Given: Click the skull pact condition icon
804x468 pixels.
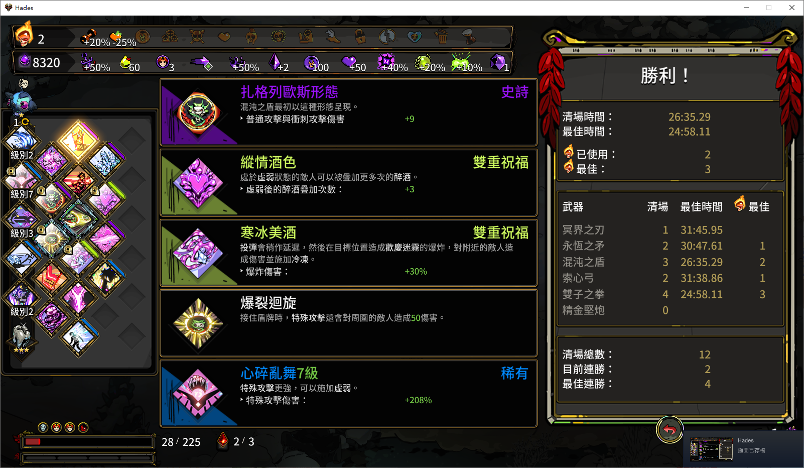Looking at the screenshot, I should [x=197, y=37].
